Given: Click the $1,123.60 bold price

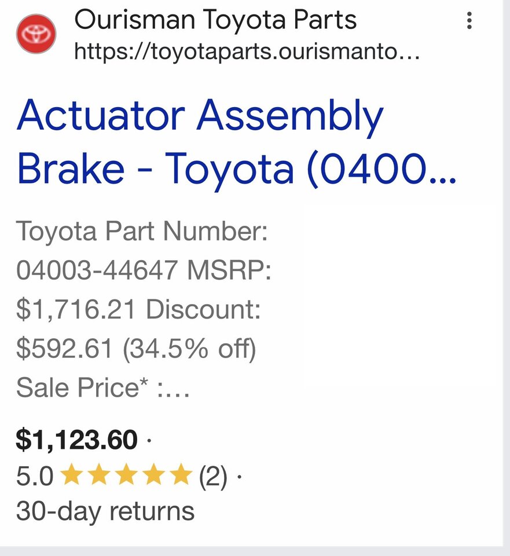Looking at the screenshot, I should point(76,440).
